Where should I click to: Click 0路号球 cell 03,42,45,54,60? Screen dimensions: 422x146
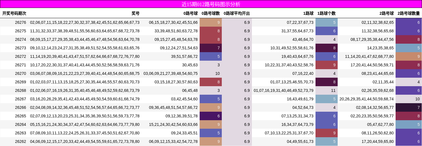[x=184, y=99]
